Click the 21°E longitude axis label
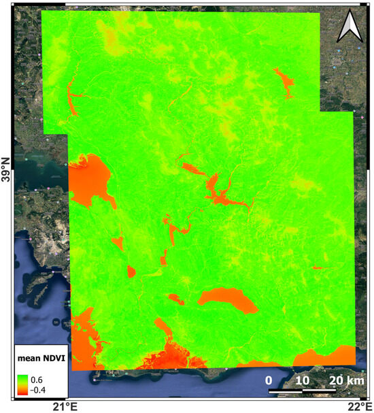374x413 pixels. (65, 407)
